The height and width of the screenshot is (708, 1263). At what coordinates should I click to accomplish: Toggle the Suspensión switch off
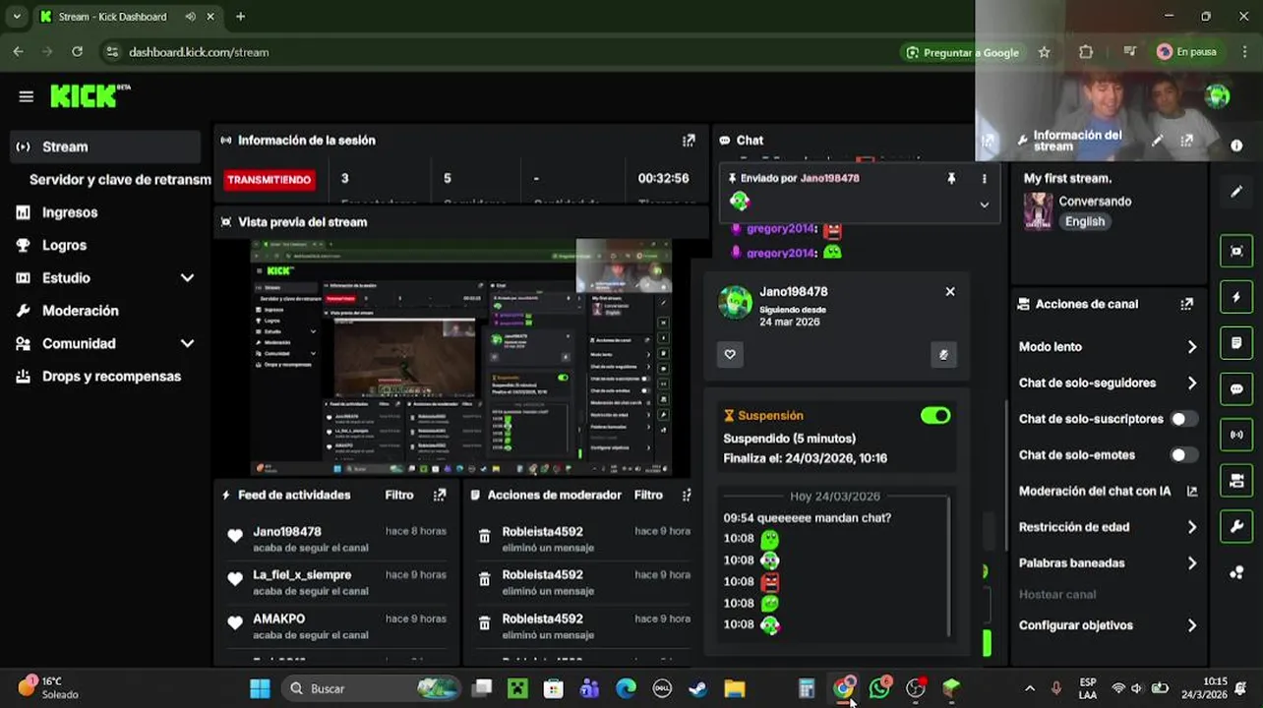tap(935, 416)
